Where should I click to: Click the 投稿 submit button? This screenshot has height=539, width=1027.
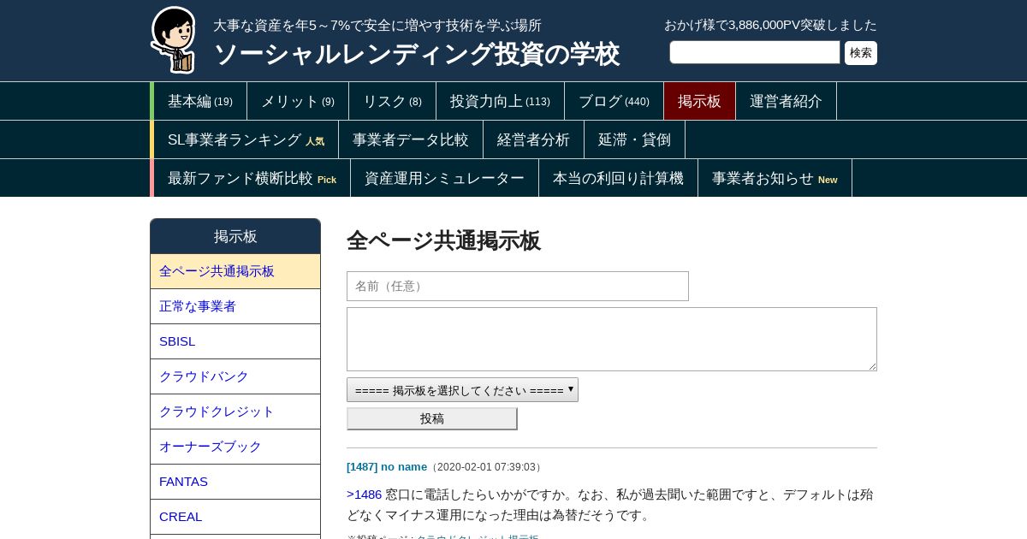coord(432,418)
